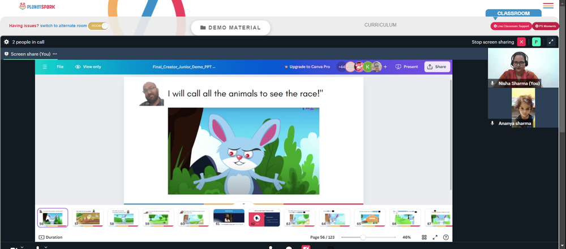Show the +44 additional collaborators

pos(341,67)
